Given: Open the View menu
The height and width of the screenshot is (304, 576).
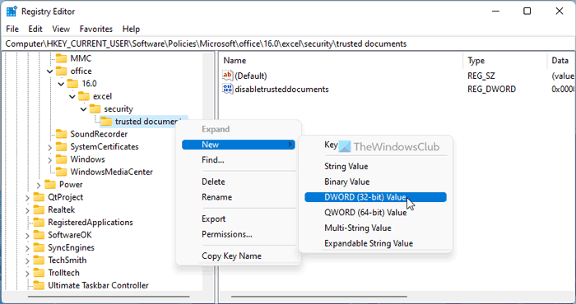Looking at the screenshot, I should [x=61, y=29].
